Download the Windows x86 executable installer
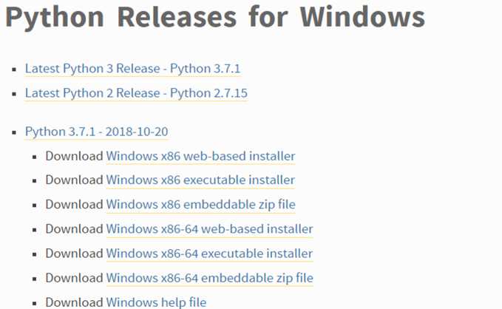Screen dimensions: 502x309 tap(200, 180)
